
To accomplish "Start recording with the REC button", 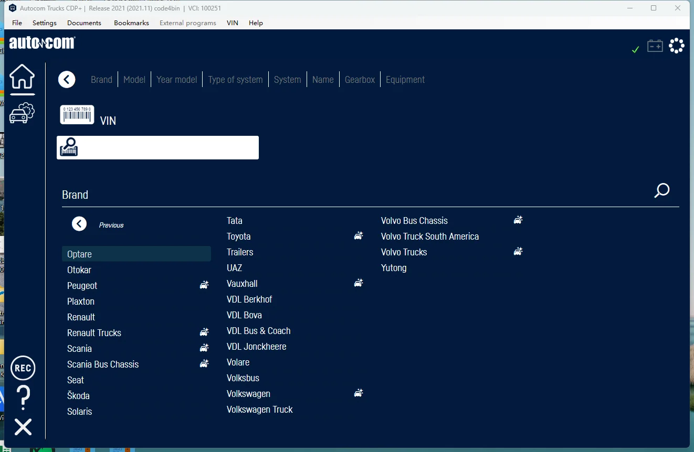I will pos(23,368).
